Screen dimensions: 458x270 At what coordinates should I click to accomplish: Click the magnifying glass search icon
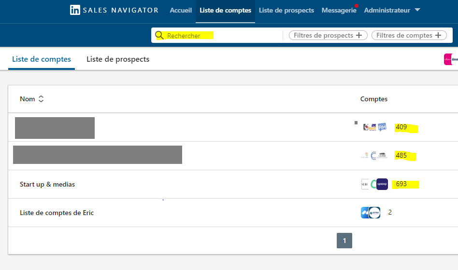(159, 35)
